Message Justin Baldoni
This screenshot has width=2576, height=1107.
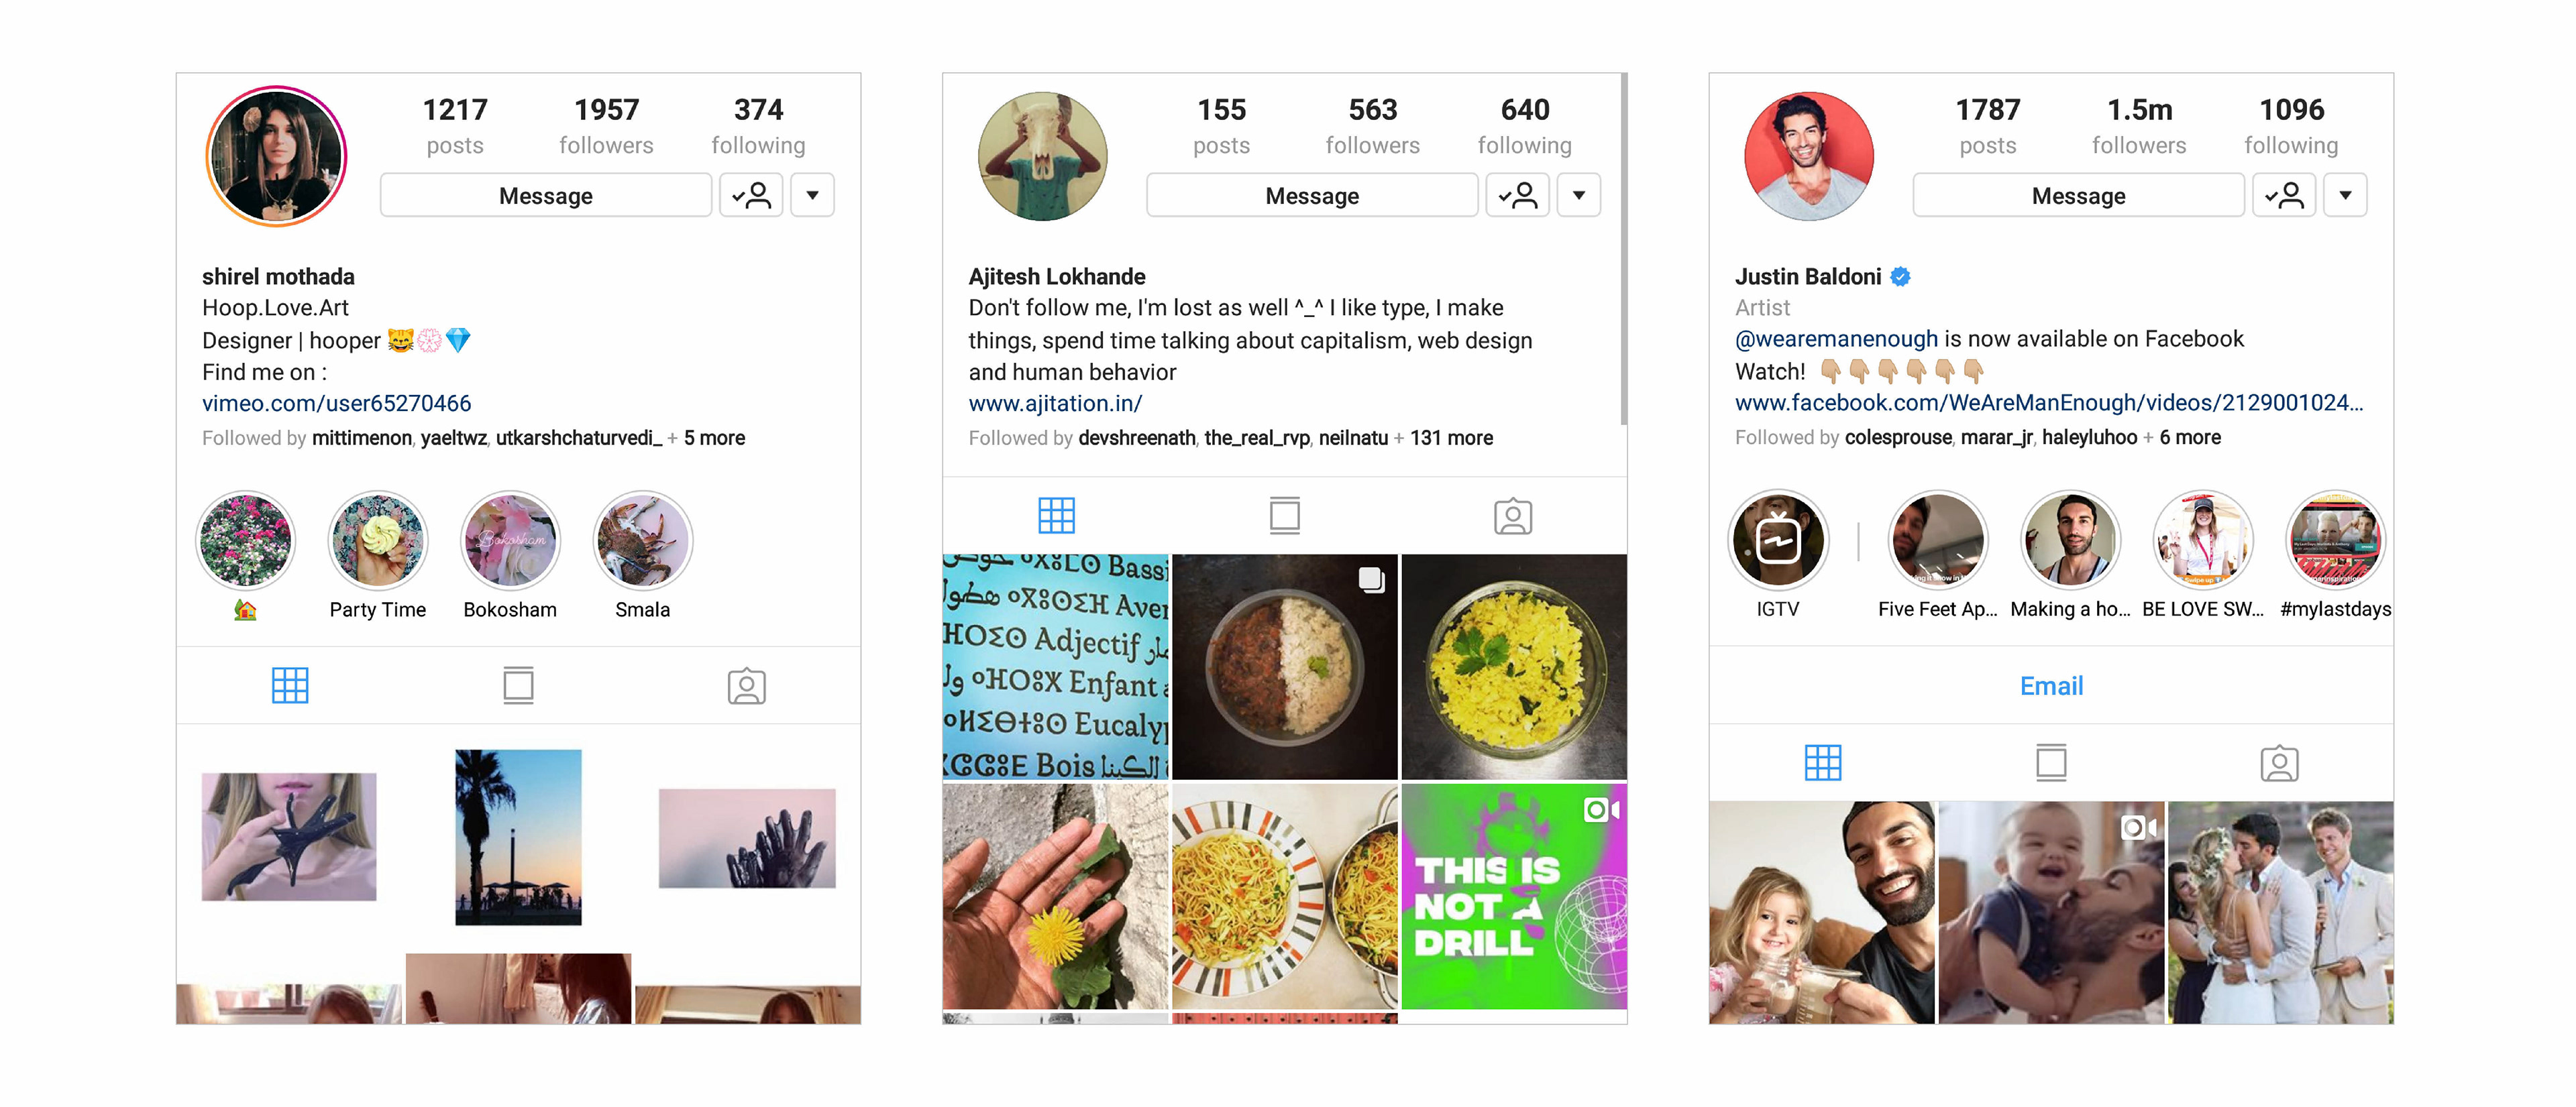point(2078,195)
